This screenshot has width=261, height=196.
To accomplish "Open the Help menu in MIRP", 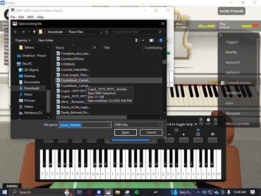I will 40,17.
